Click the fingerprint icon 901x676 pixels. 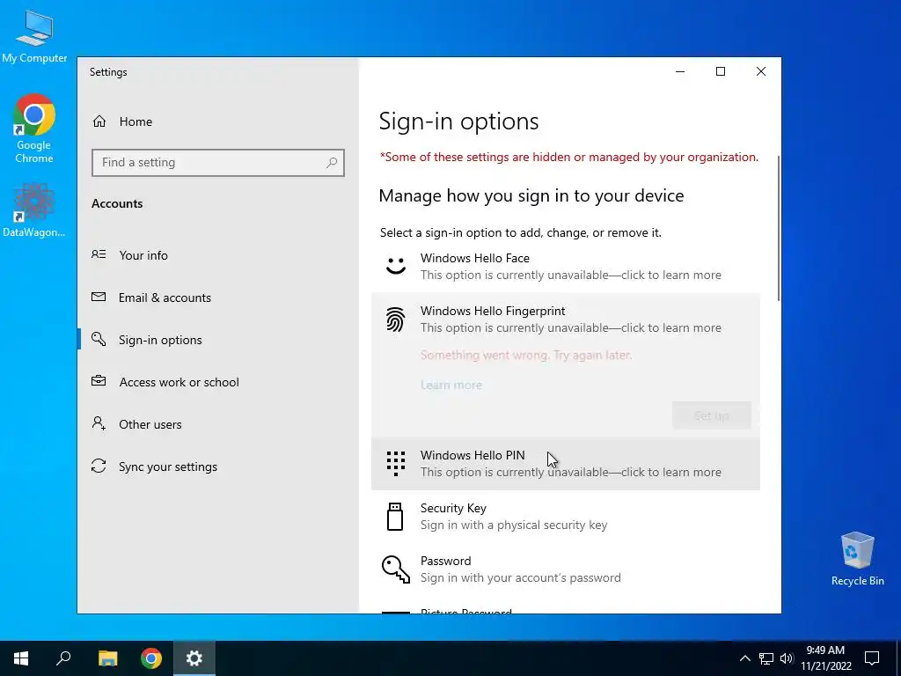[x=396, y=319]
